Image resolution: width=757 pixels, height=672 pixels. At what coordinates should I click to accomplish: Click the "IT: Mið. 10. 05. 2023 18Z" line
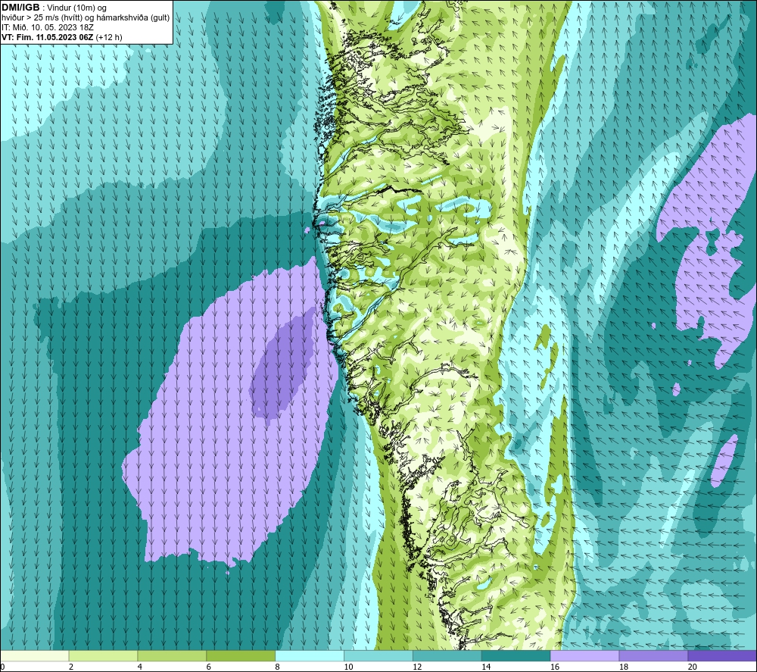(47, 27)
